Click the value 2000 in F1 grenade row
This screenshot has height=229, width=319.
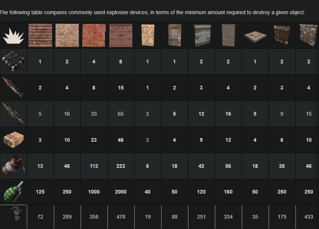coord(121,192)
